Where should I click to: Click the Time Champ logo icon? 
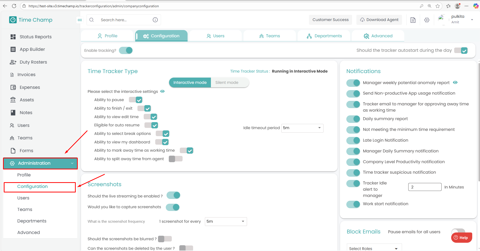tap(13, 20)
